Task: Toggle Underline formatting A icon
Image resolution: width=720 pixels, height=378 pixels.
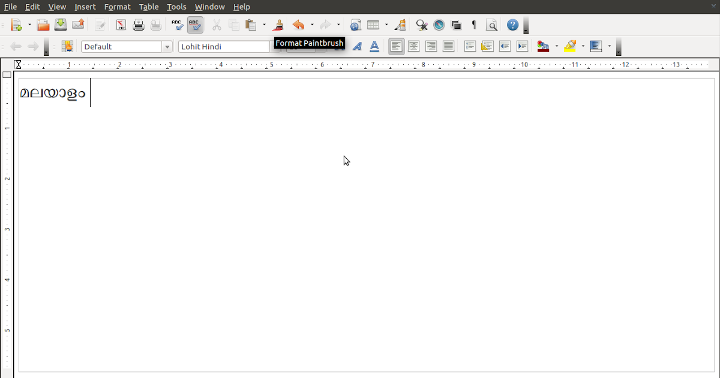Action: [x=374, y=46]
